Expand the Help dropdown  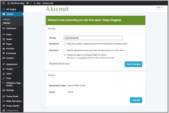tap(159, 7)
